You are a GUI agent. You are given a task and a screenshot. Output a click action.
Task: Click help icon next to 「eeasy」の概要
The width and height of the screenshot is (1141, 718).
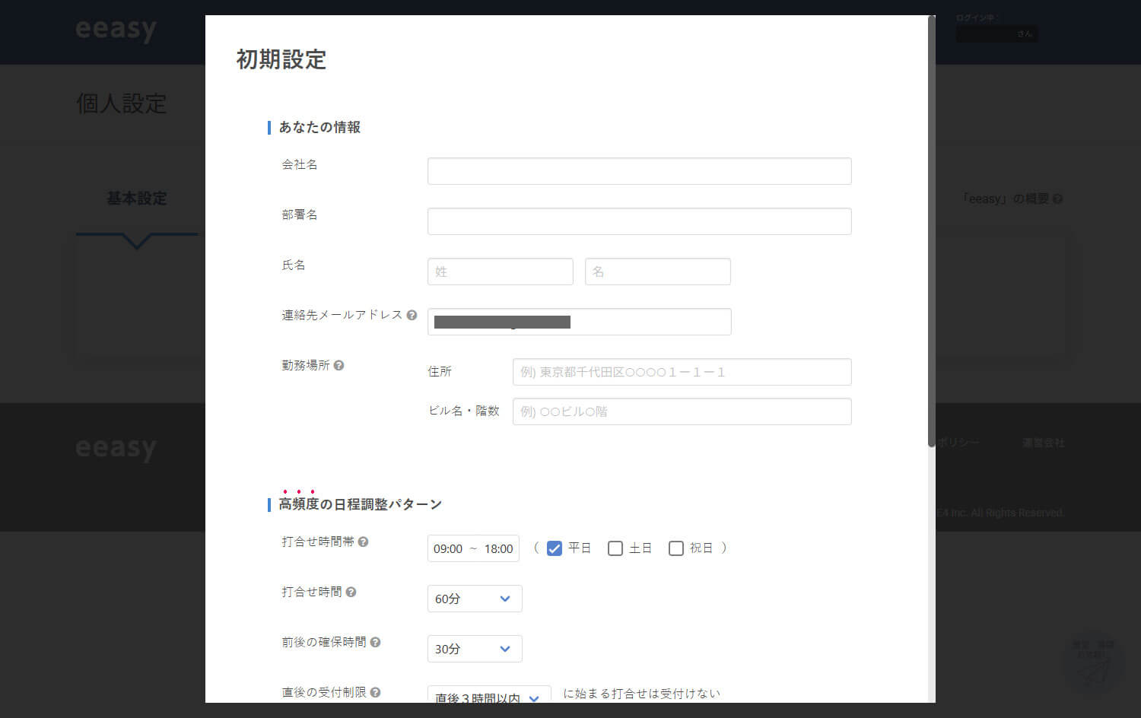[1057, 199]
